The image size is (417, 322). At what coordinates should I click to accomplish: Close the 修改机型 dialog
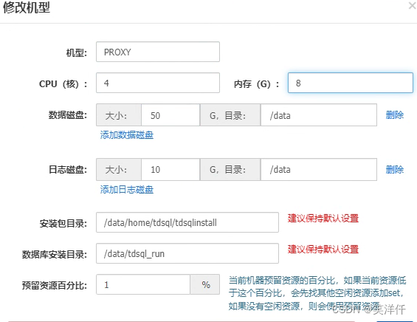tap(413, 6)
